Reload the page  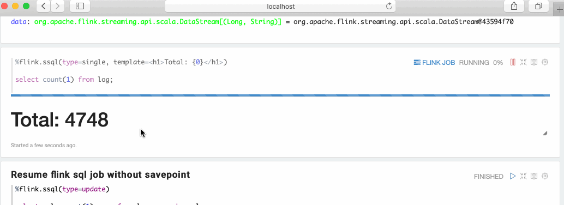point(389,6)
